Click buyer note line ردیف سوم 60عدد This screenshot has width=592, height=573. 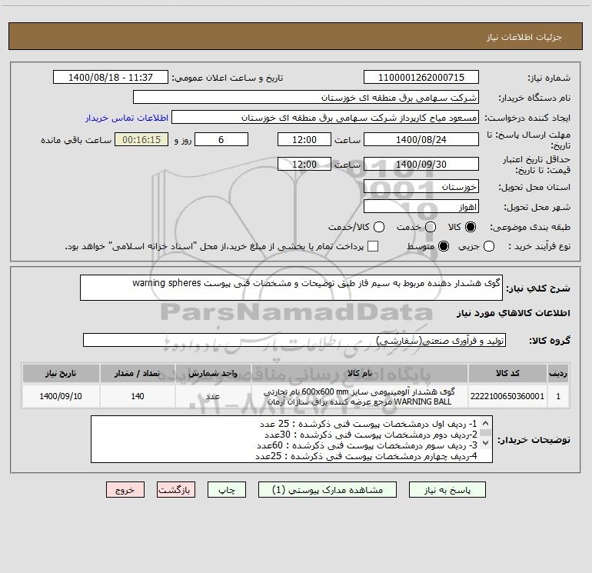367,445
